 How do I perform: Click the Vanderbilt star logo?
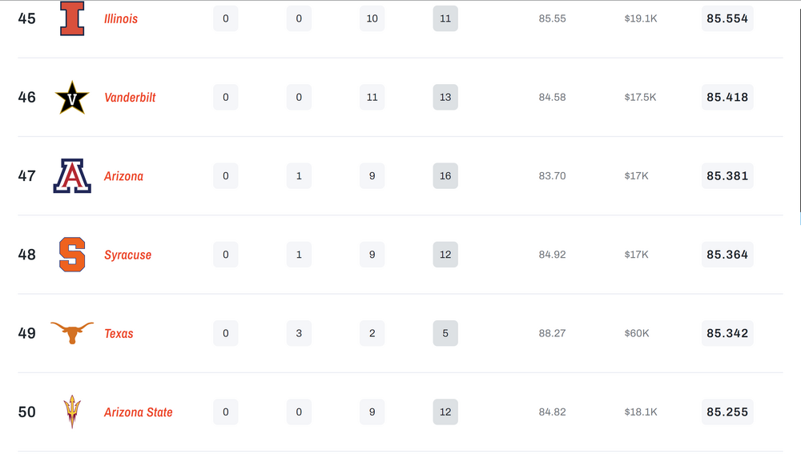pyautogui.click(x=72, y=98)
